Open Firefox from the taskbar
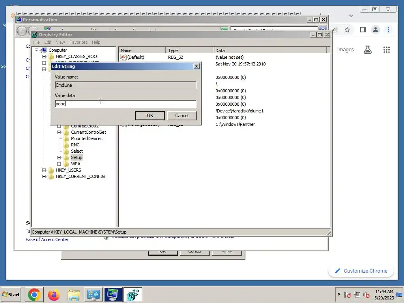 click(54, 294)
